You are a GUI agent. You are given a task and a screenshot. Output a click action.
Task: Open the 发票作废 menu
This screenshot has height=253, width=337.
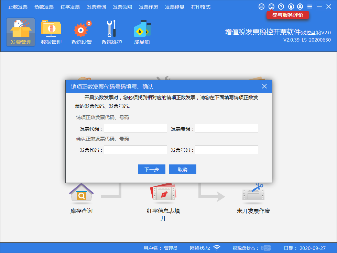click(149, 7)
